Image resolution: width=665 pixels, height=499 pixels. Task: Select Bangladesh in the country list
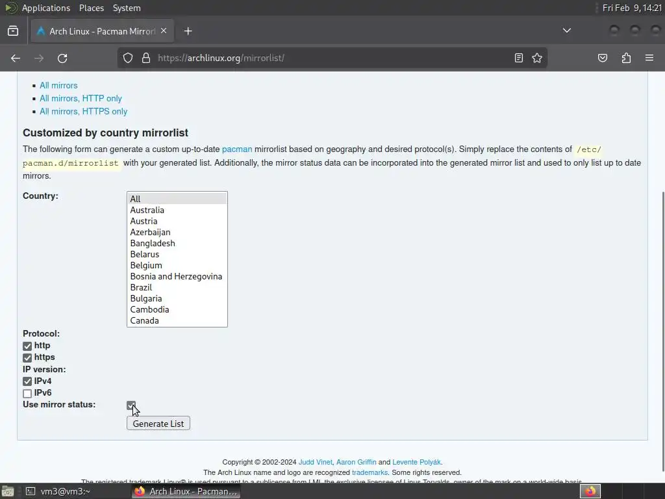pos(177,243)
